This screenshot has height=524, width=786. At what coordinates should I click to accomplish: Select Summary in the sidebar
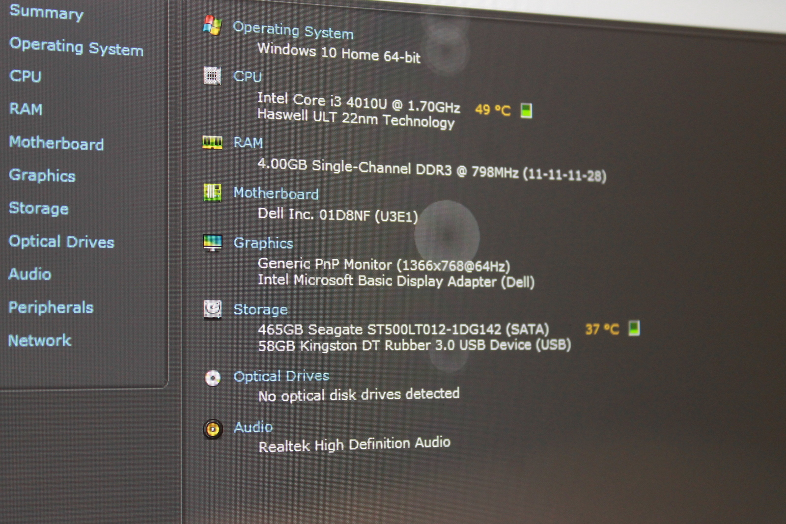46,12
